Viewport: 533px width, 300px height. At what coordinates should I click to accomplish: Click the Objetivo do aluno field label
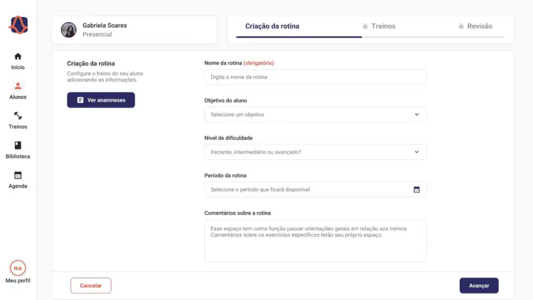point(226,101)
